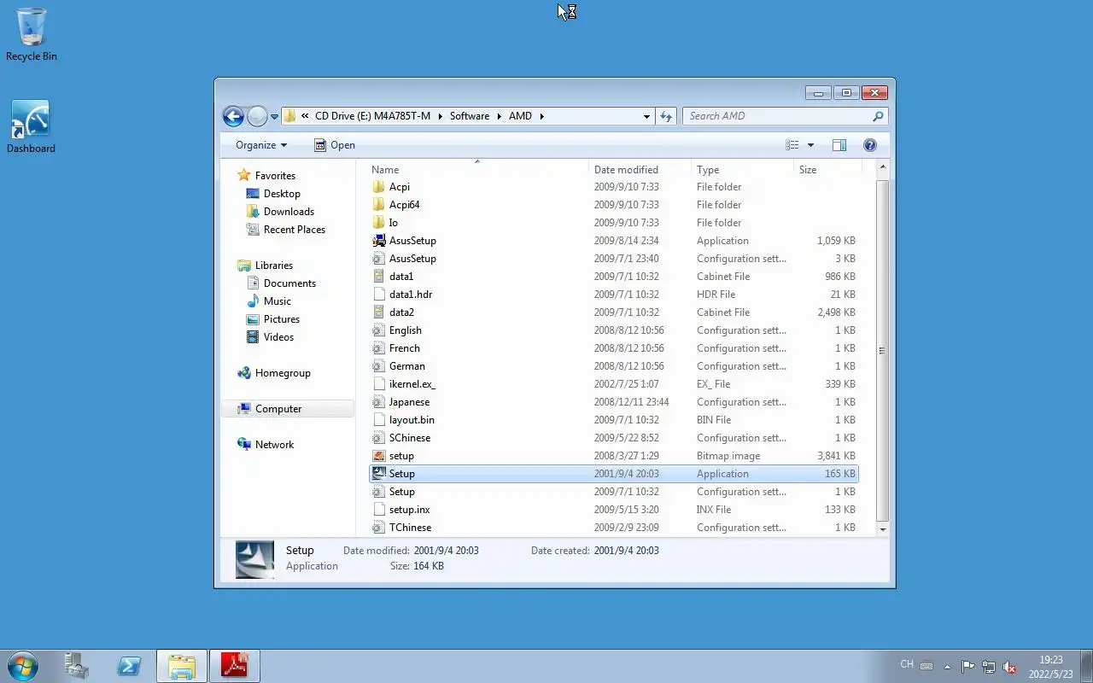Viewport: 1093px width, 683px height.
Task: Select the AsusSetup application file
Action: (x=614, y=241)
